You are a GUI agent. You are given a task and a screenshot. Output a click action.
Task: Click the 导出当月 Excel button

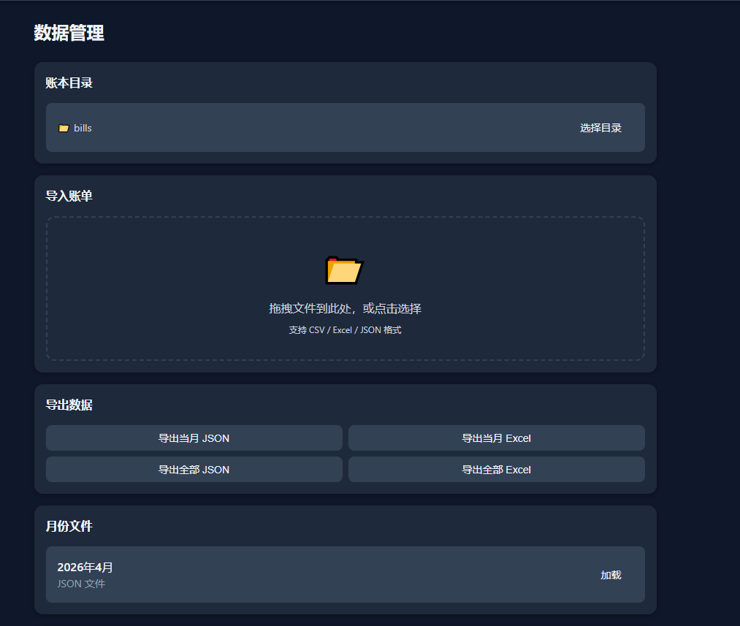[496, 438]
